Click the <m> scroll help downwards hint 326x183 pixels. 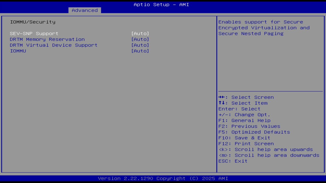tap(269, 156)
